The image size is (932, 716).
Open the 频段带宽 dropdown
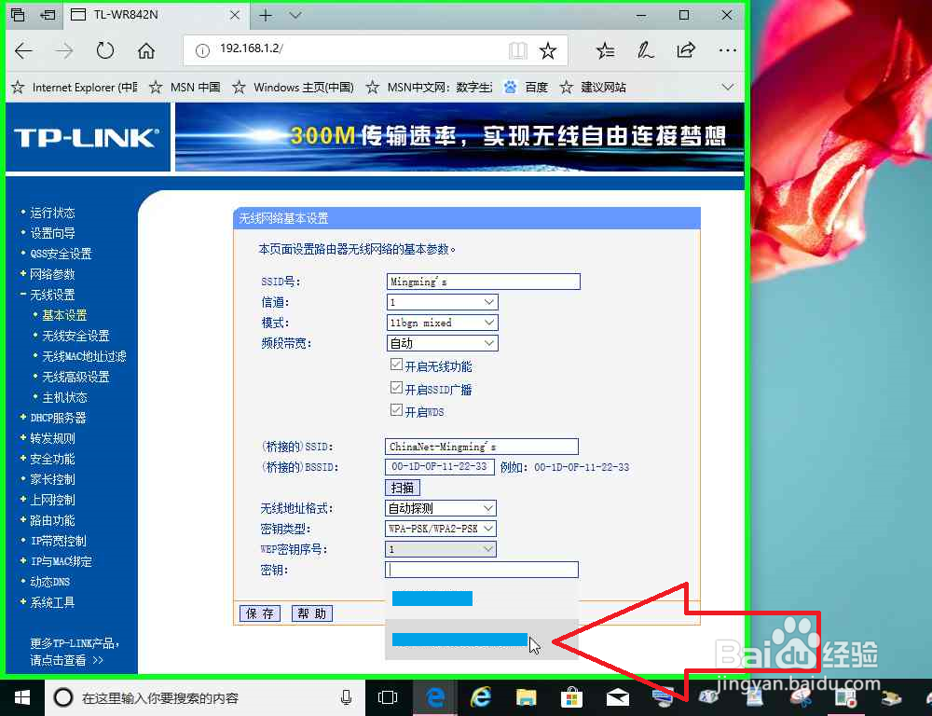coord(442,343)
